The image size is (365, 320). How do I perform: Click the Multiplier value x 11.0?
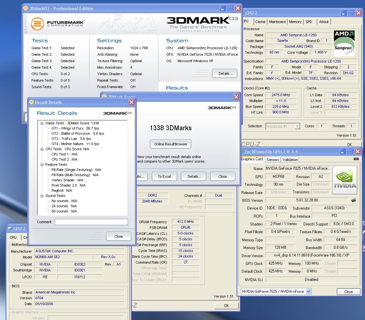tap(281, 101)
